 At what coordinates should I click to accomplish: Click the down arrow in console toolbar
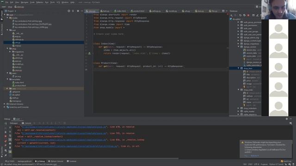tap(10, 131)
